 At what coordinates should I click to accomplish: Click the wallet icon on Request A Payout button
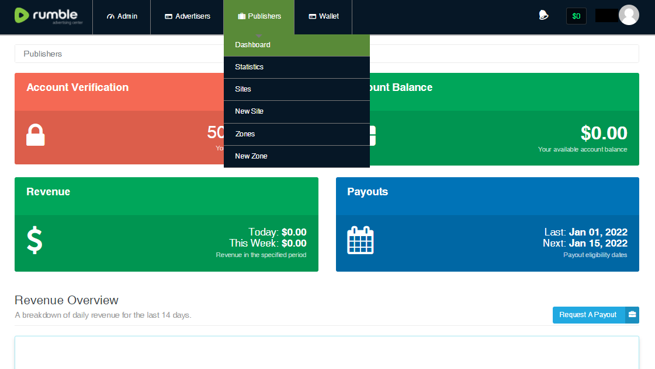[632, 315]
